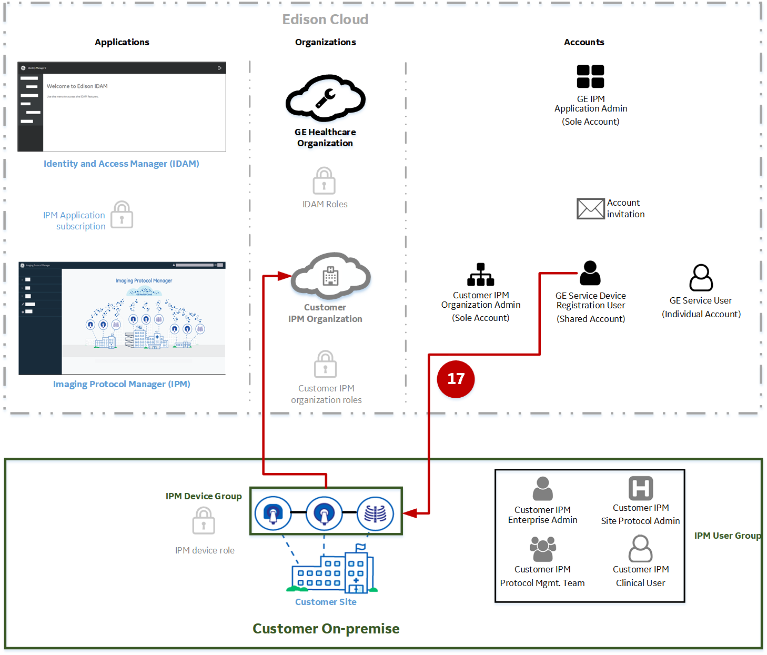Select the Organizations column header
767x655 pixels.
(x=325, y=42)
